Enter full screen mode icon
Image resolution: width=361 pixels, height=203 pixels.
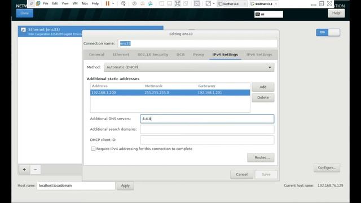(x=178, y=3)
